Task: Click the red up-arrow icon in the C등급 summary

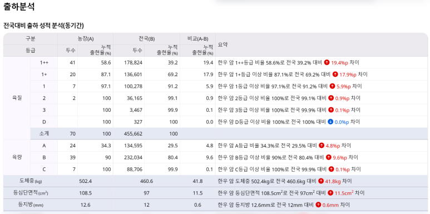Action: coord(332,169)
